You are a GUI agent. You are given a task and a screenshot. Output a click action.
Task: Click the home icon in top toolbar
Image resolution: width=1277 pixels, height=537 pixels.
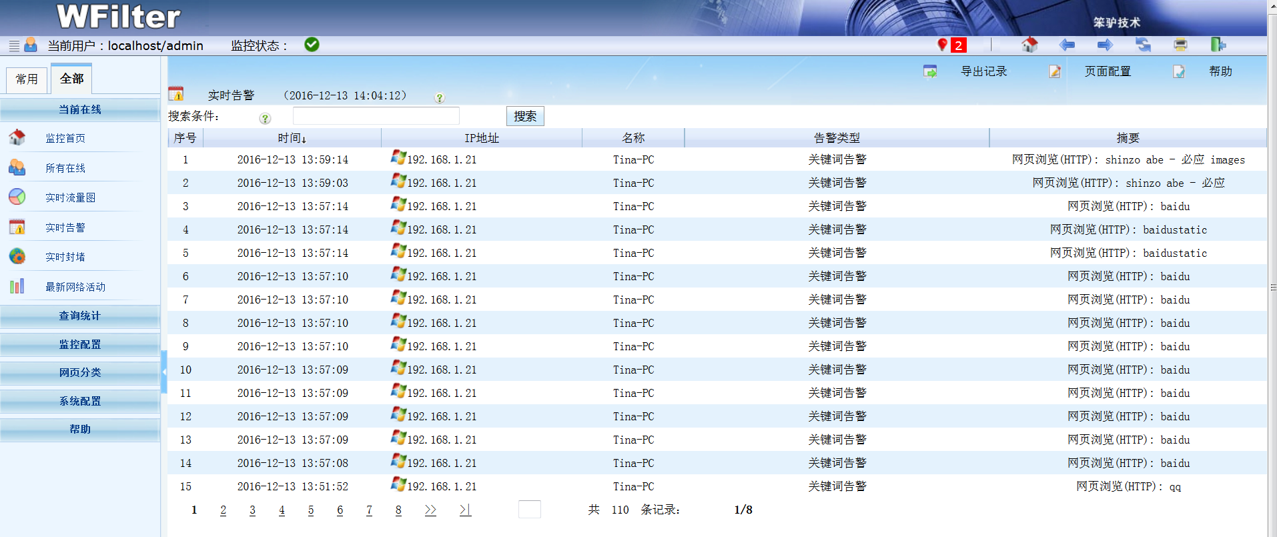1029,45
